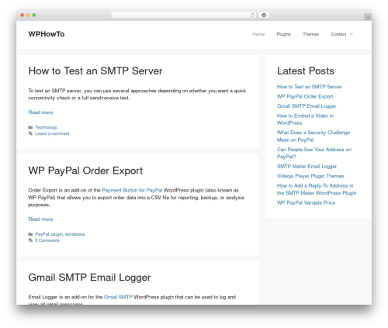The height and width of the screenshot is (328, 388).
Task: Click the comments icon beside Leave a comment
Action: [30, 133]
